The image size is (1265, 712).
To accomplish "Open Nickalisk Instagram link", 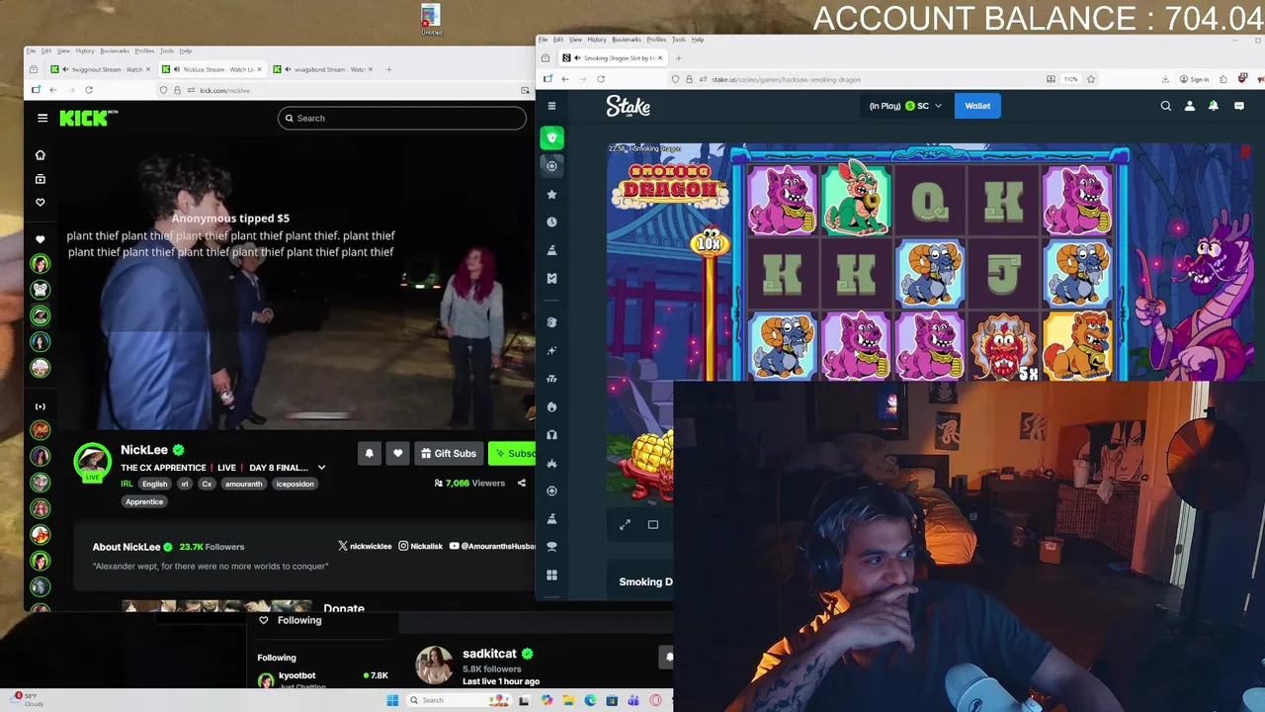I will click(421, 546).
